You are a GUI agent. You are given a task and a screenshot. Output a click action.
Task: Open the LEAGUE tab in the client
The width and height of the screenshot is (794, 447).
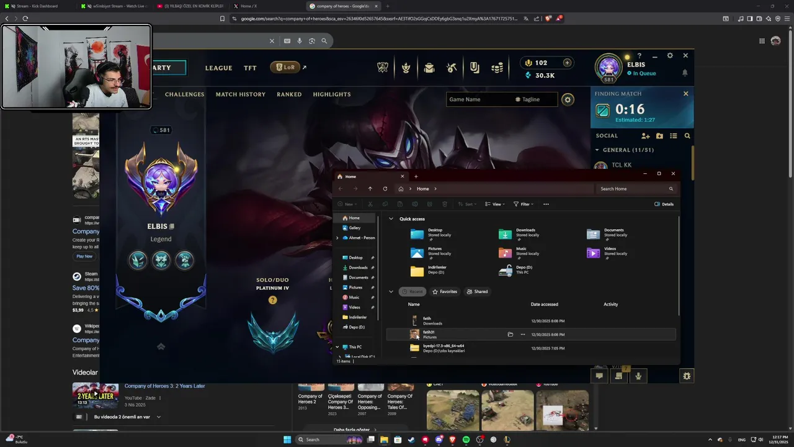218,68
